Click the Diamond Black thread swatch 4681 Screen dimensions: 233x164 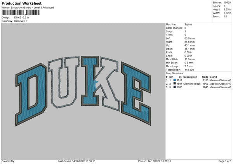(175, 84)
